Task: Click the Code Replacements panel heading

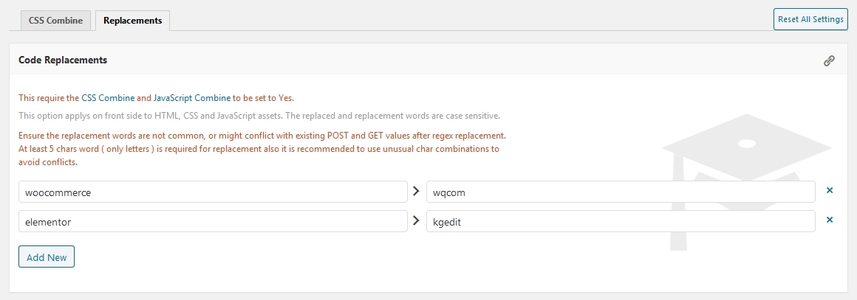Action: (63, 60)
